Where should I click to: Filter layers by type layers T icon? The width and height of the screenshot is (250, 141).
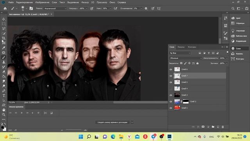tap(209, 53)
